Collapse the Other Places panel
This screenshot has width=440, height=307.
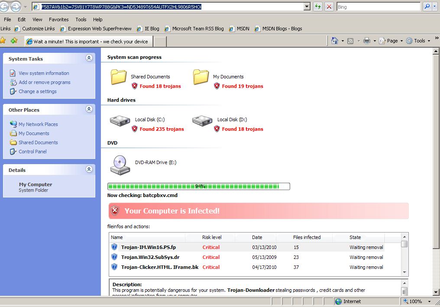pos(89,109)
